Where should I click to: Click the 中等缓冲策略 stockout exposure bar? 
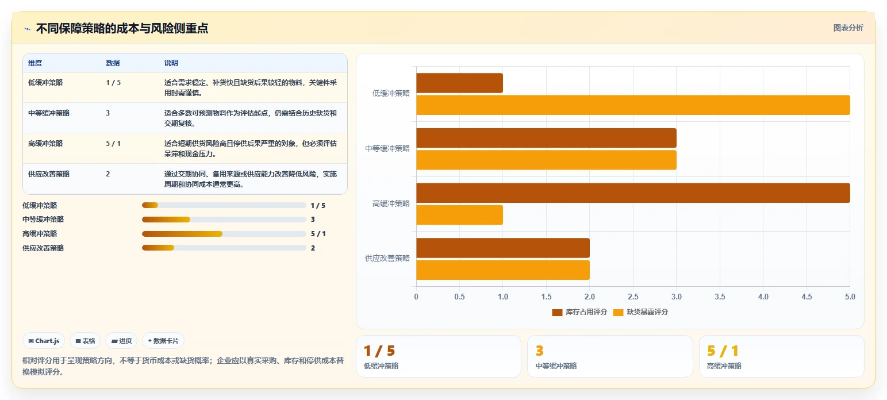(x=546, y=160)
